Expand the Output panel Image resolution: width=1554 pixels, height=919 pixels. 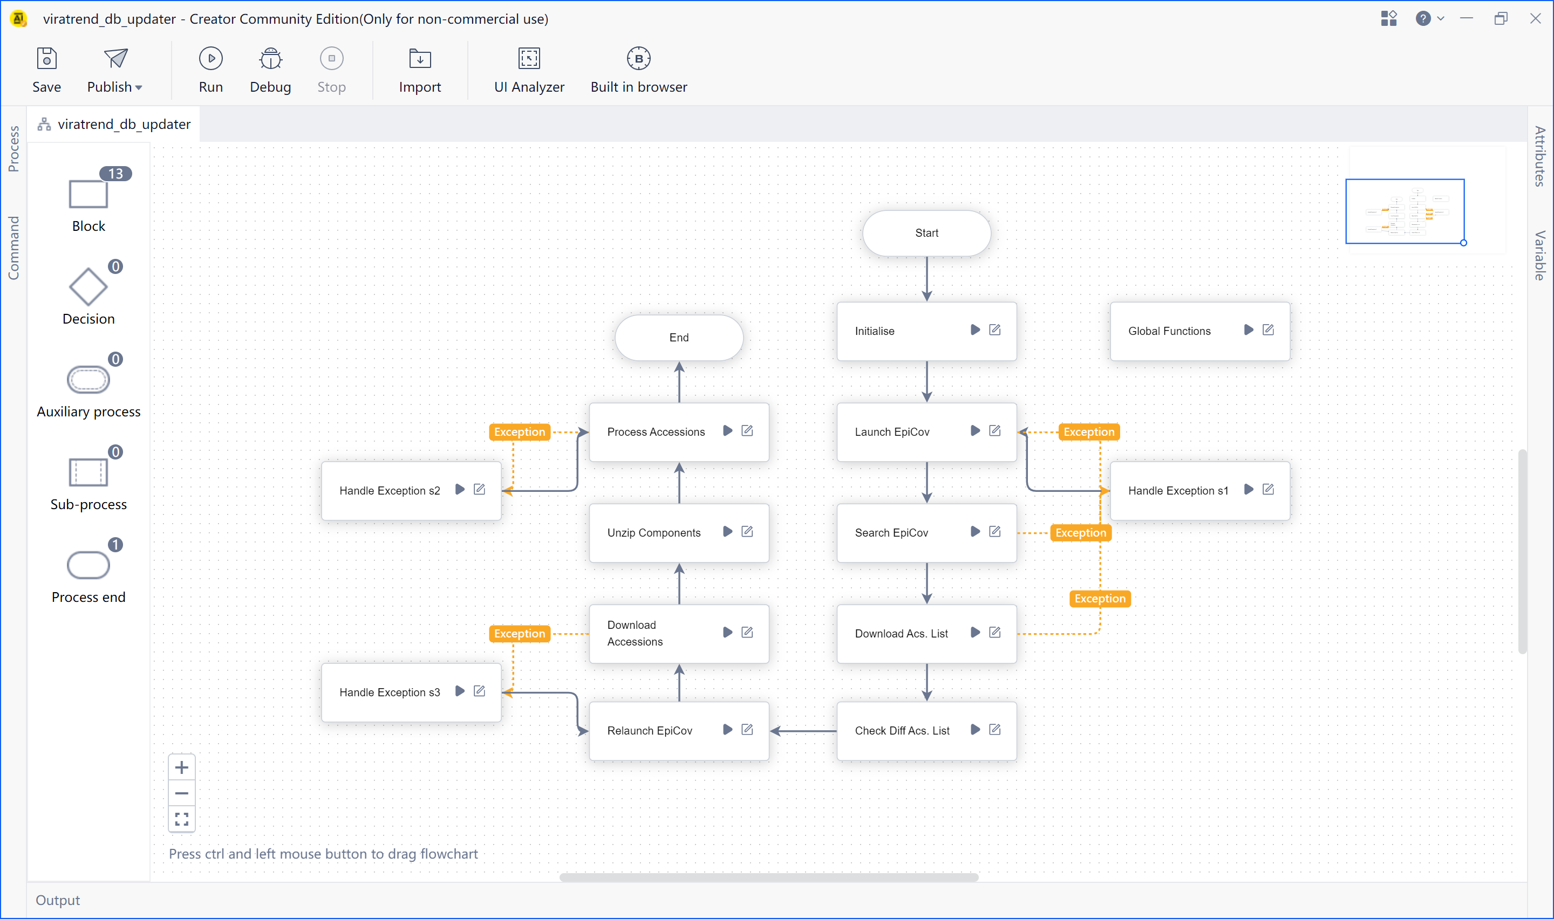[58, 900]
